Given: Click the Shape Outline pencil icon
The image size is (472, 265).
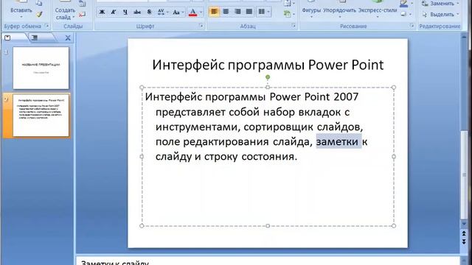Looking at the screenshot, I should click(x=403, y=3).
